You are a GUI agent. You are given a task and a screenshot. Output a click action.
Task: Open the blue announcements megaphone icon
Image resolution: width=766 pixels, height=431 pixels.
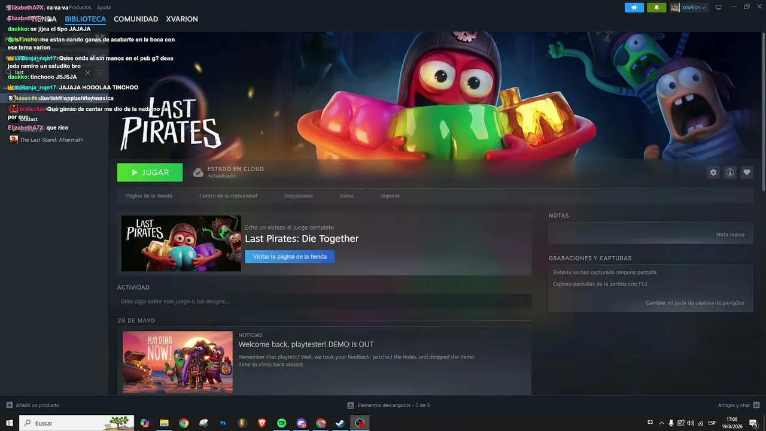(x=634, y=8)
